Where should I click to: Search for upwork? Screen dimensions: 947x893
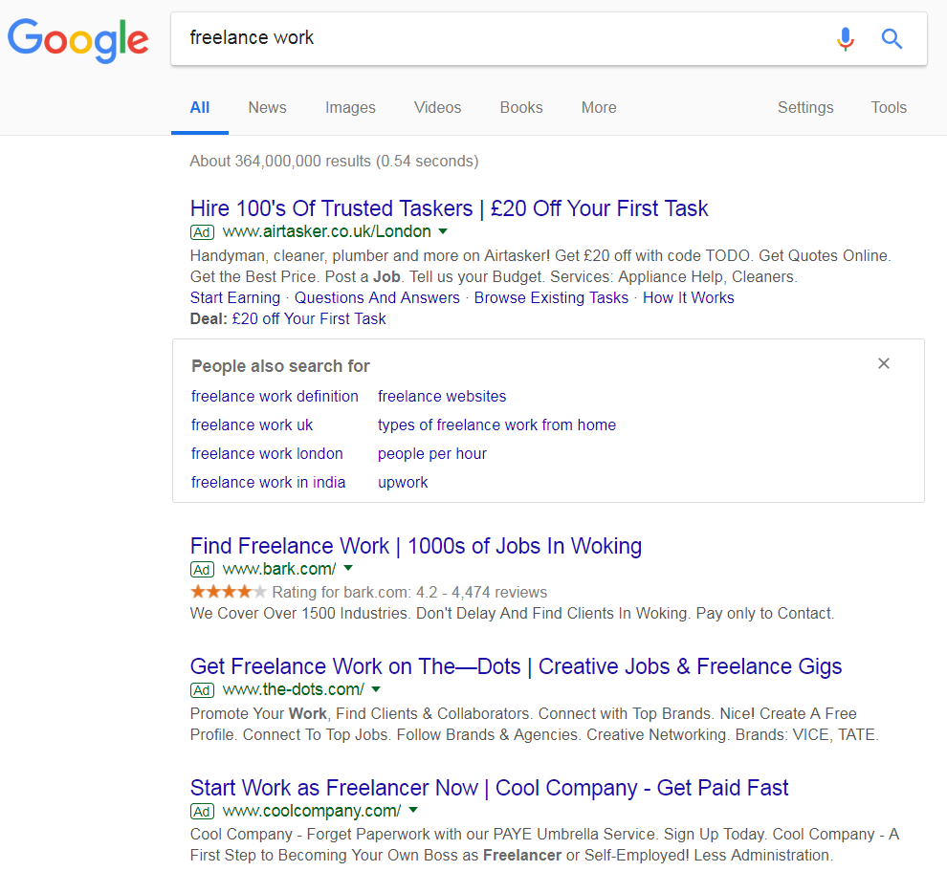pos(403,483)
